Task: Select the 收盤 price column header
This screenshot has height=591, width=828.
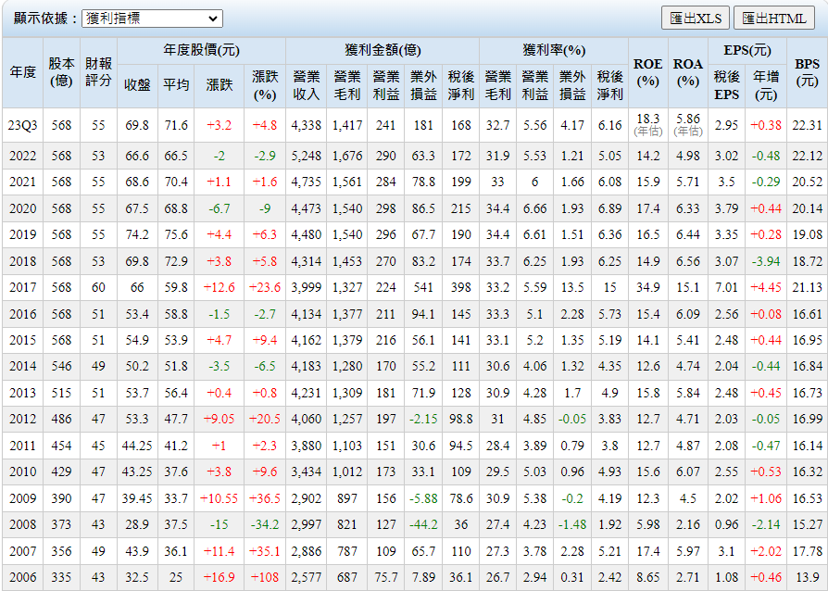Action: click(137, 84)
